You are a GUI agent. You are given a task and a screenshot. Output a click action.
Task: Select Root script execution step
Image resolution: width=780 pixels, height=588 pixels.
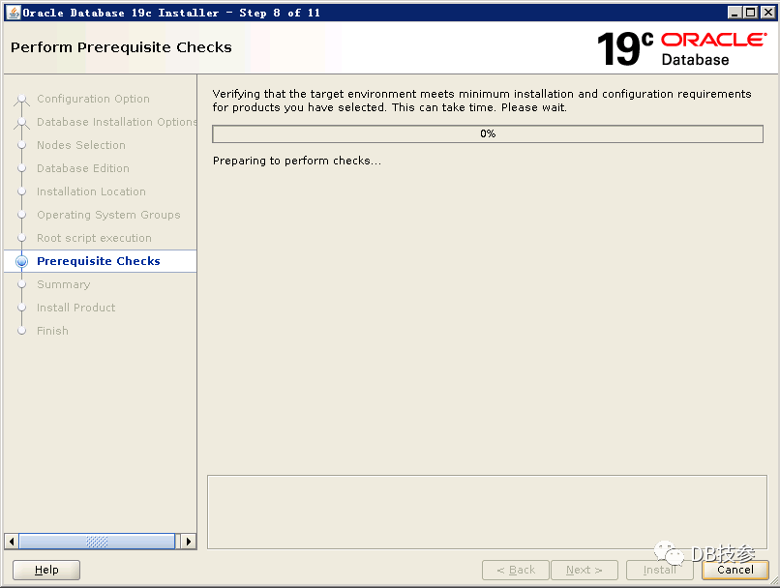[94, 238]
